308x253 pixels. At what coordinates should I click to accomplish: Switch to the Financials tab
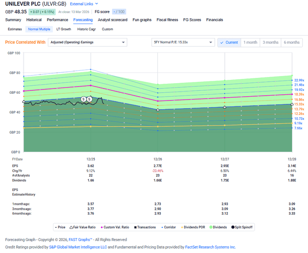[x=215, y=20]
